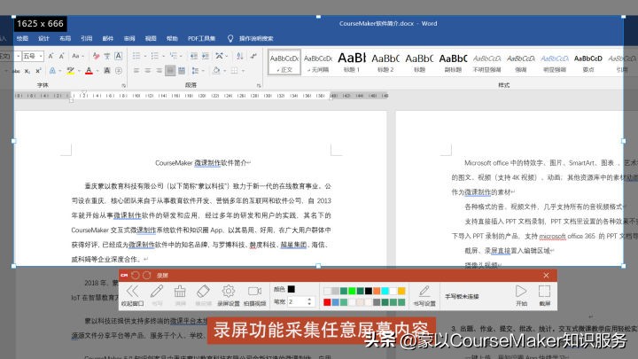The width and height of the screenshot is (638, 359).
Task: Toggle subscript formatting
Action: 27,71
